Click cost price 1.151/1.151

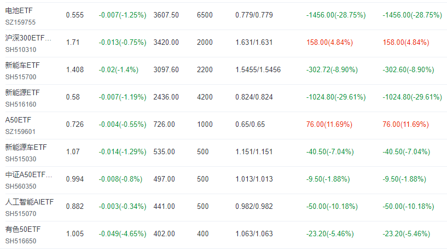(254, 152)
